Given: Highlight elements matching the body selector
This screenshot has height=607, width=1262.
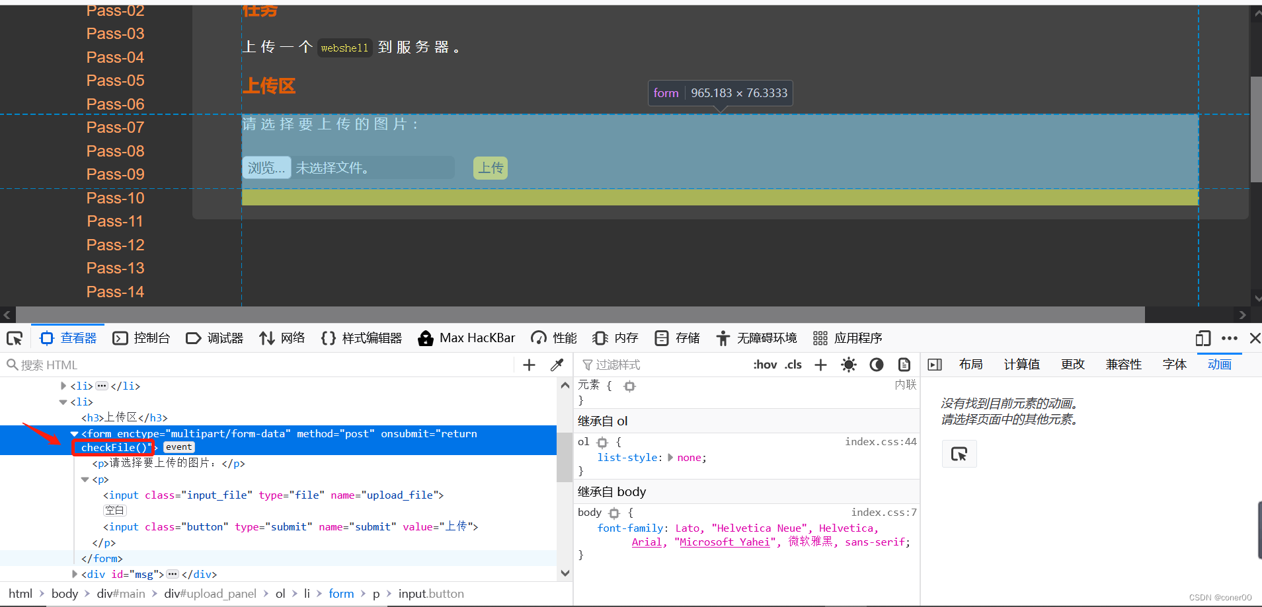Looking at the screenshot, I should click(614, 513).
